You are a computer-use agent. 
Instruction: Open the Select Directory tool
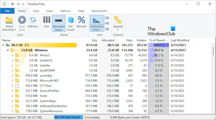click(9, 24)
